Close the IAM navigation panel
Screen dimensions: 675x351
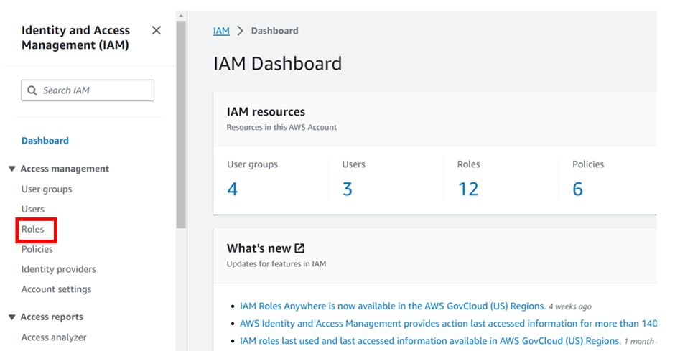pyautogui.click(x=157, y=30)
